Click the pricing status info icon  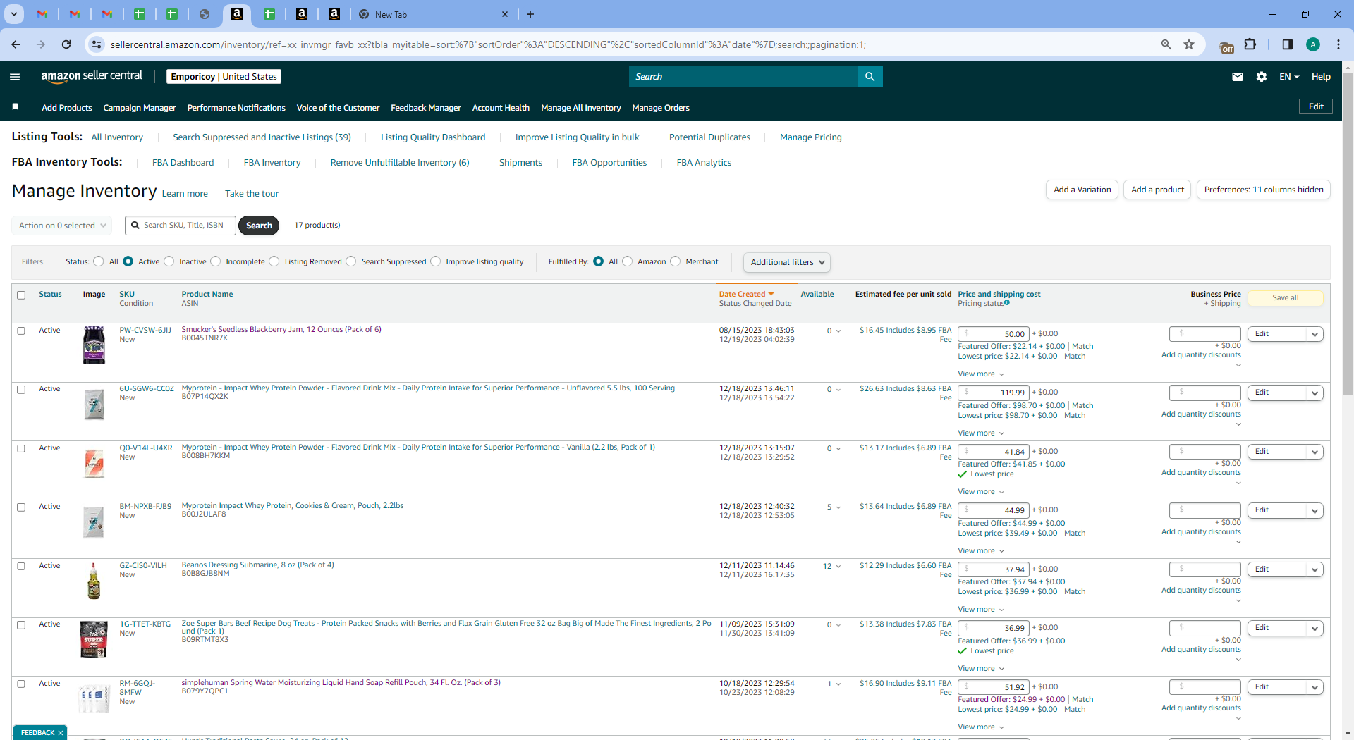click(1007, 303)
